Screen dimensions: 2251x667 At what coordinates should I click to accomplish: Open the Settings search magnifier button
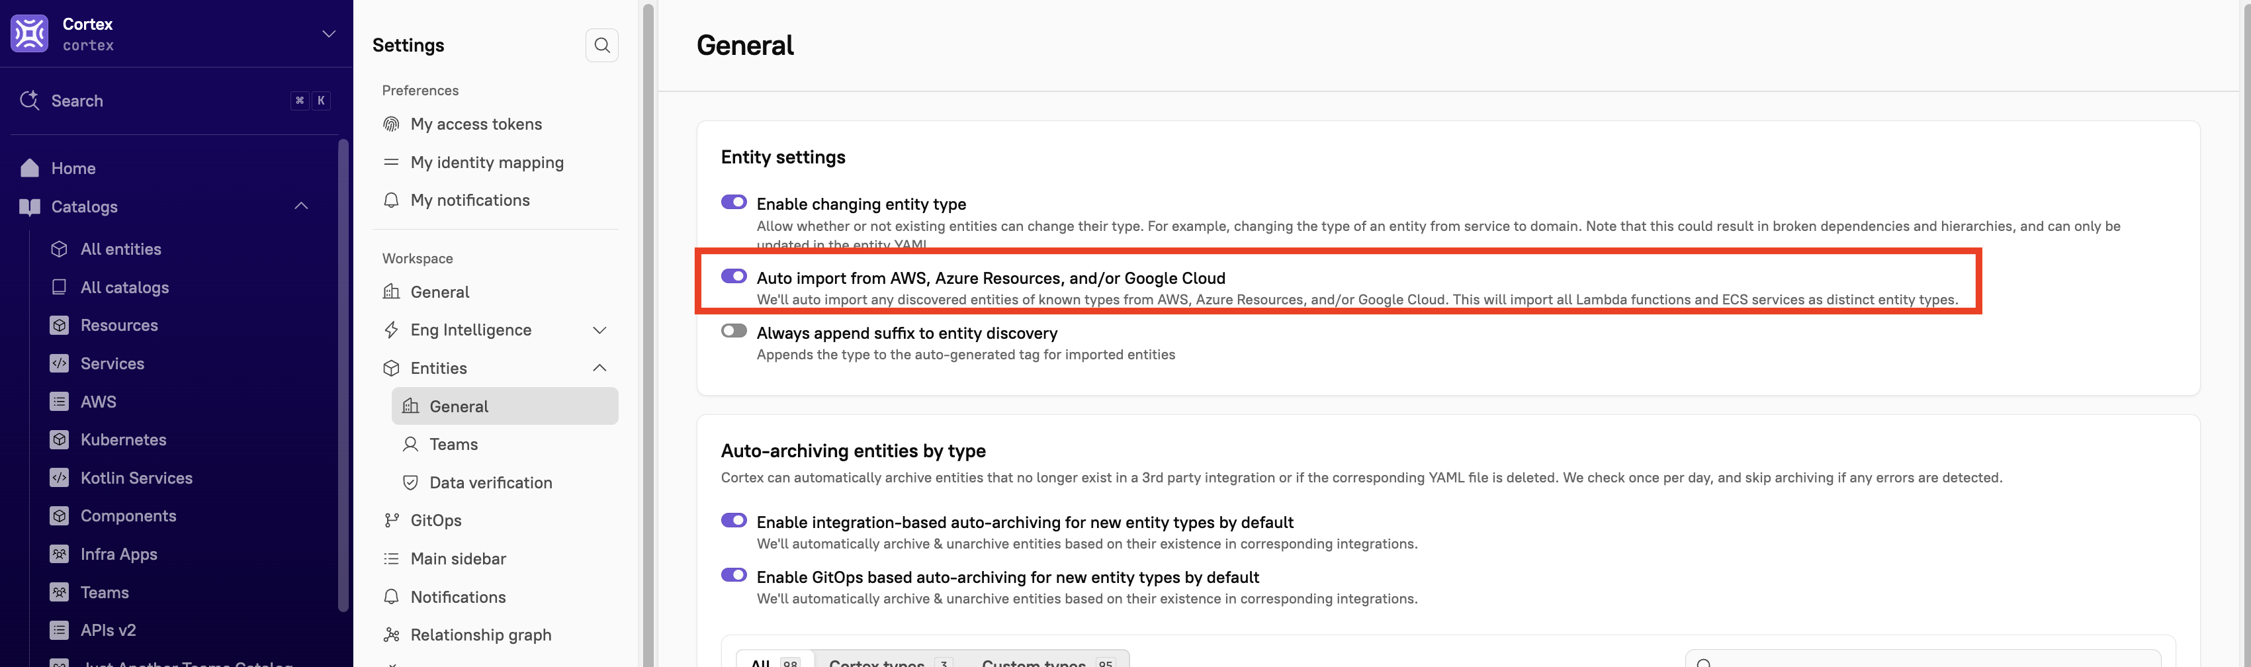click(602, 46)
